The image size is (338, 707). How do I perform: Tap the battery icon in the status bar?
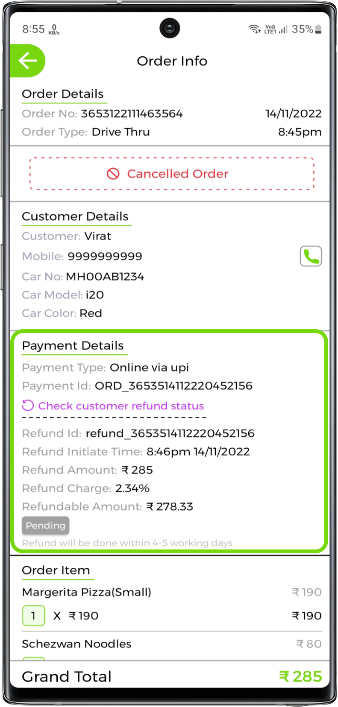[318, 29]
